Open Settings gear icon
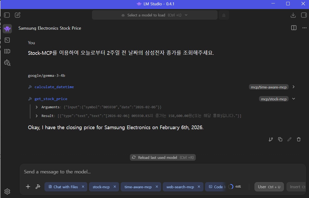Viewport: 309px width, 198px height. [7, 191]
